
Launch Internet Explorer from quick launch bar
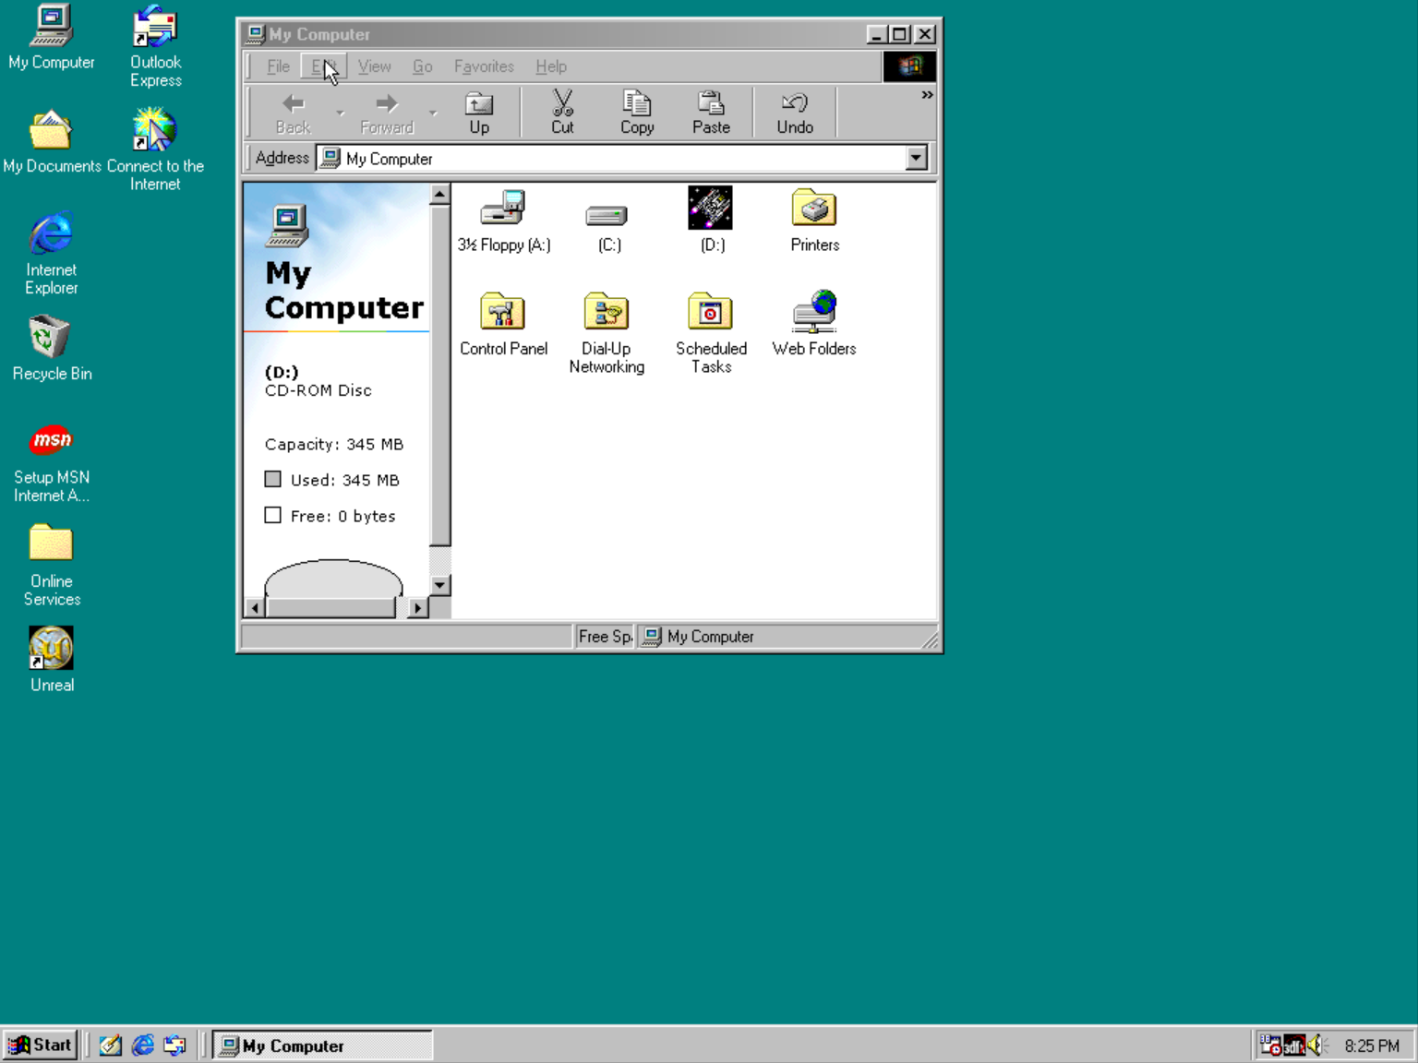[143, 1045]
